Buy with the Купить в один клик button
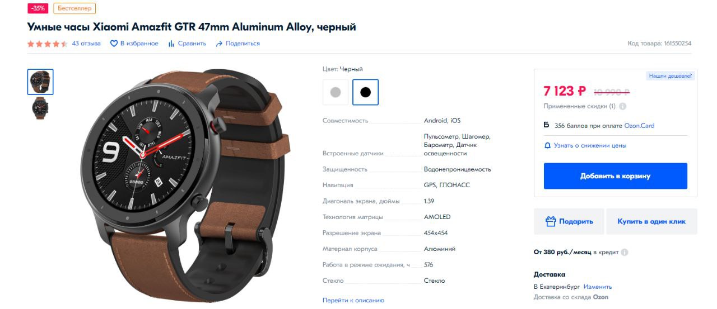Screen dimensions: 717x309 pos(651,221)
